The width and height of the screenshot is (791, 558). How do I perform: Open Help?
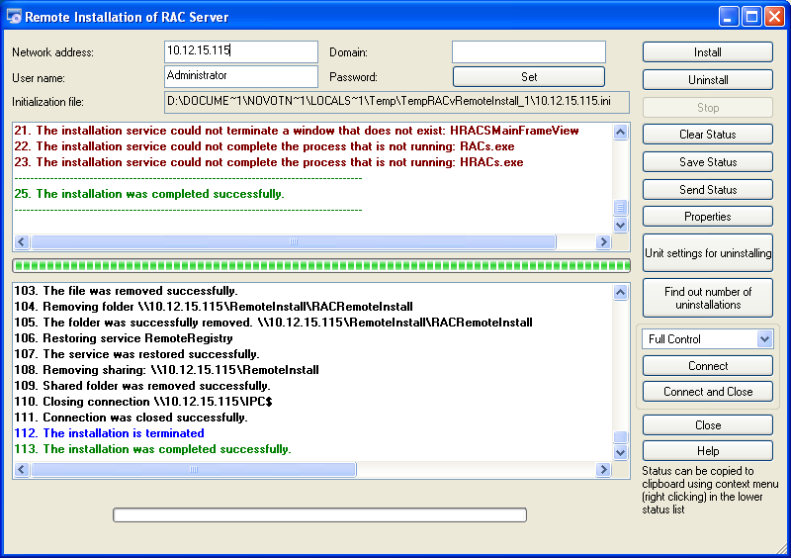pyautogui.click(x=707, y=451)
